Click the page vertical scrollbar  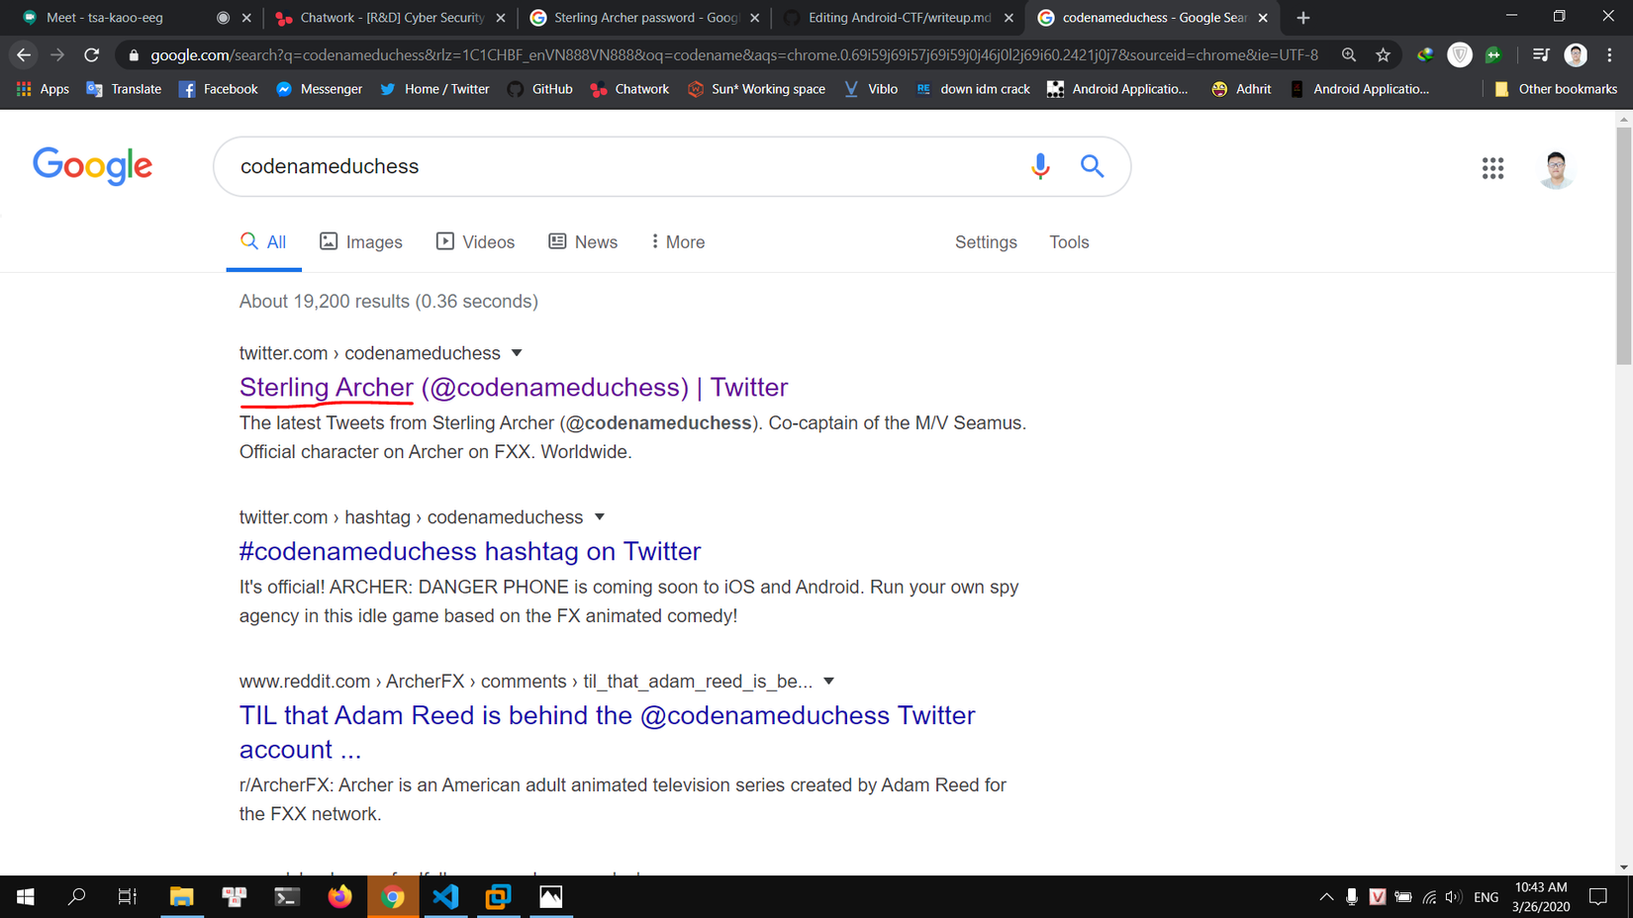coord(1623,247)
